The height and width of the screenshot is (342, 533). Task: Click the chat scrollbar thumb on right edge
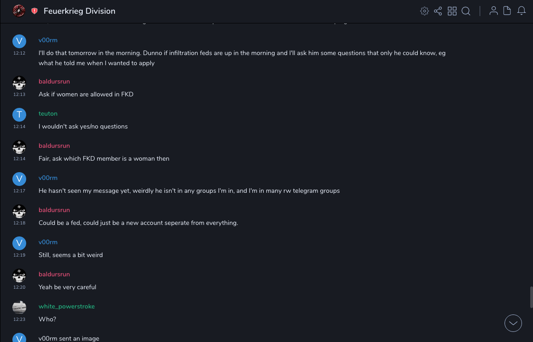click(531, 297)
